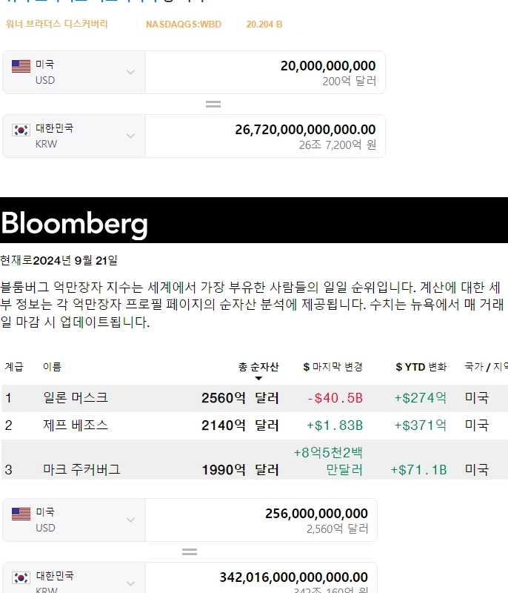Click the 마크 주커버그 name

point(81,469)
